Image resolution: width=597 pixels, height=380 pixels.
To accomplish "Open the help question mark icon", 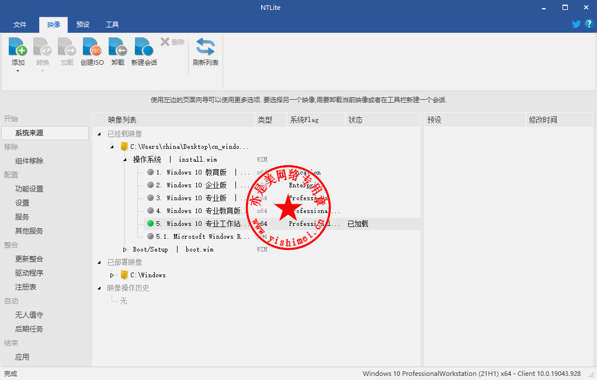I will [589, 23].
